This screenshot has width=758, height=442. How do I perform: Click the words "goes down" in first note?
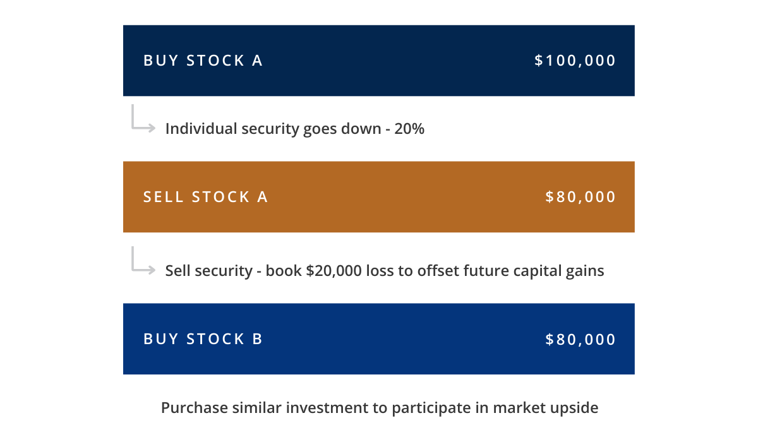tap(345, 129)
